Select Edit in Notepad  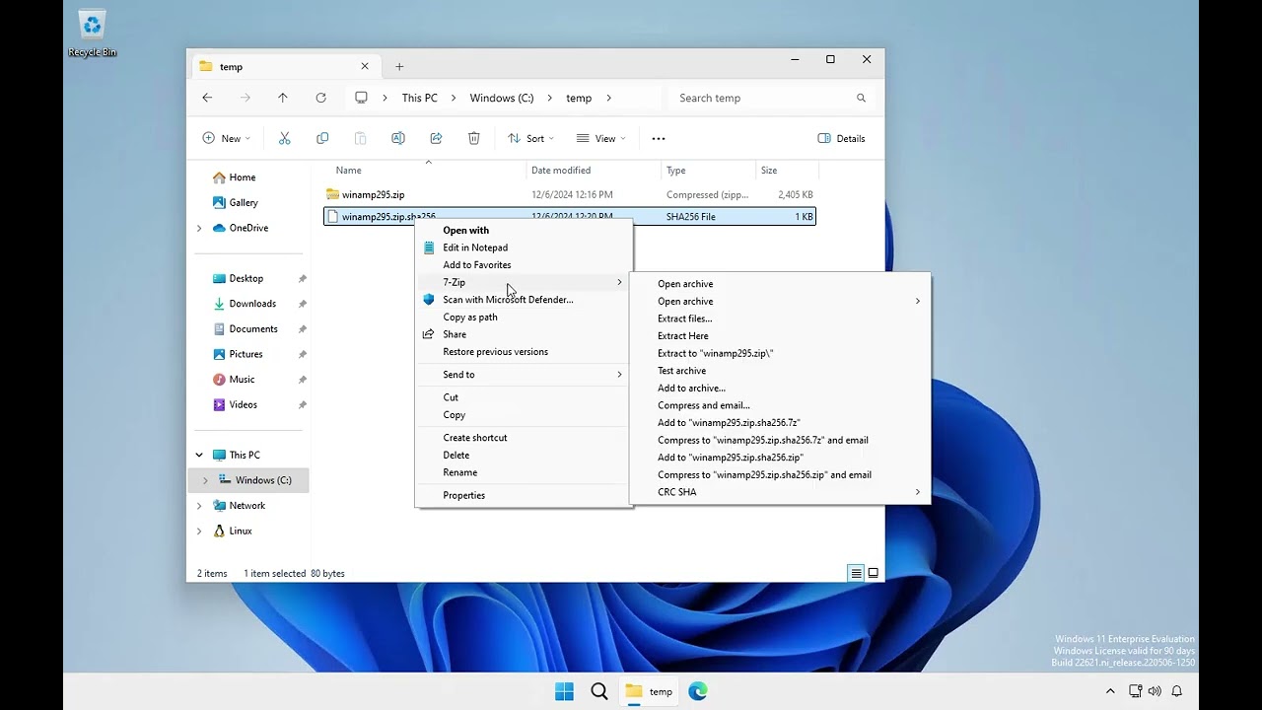[x=524, y=248]
